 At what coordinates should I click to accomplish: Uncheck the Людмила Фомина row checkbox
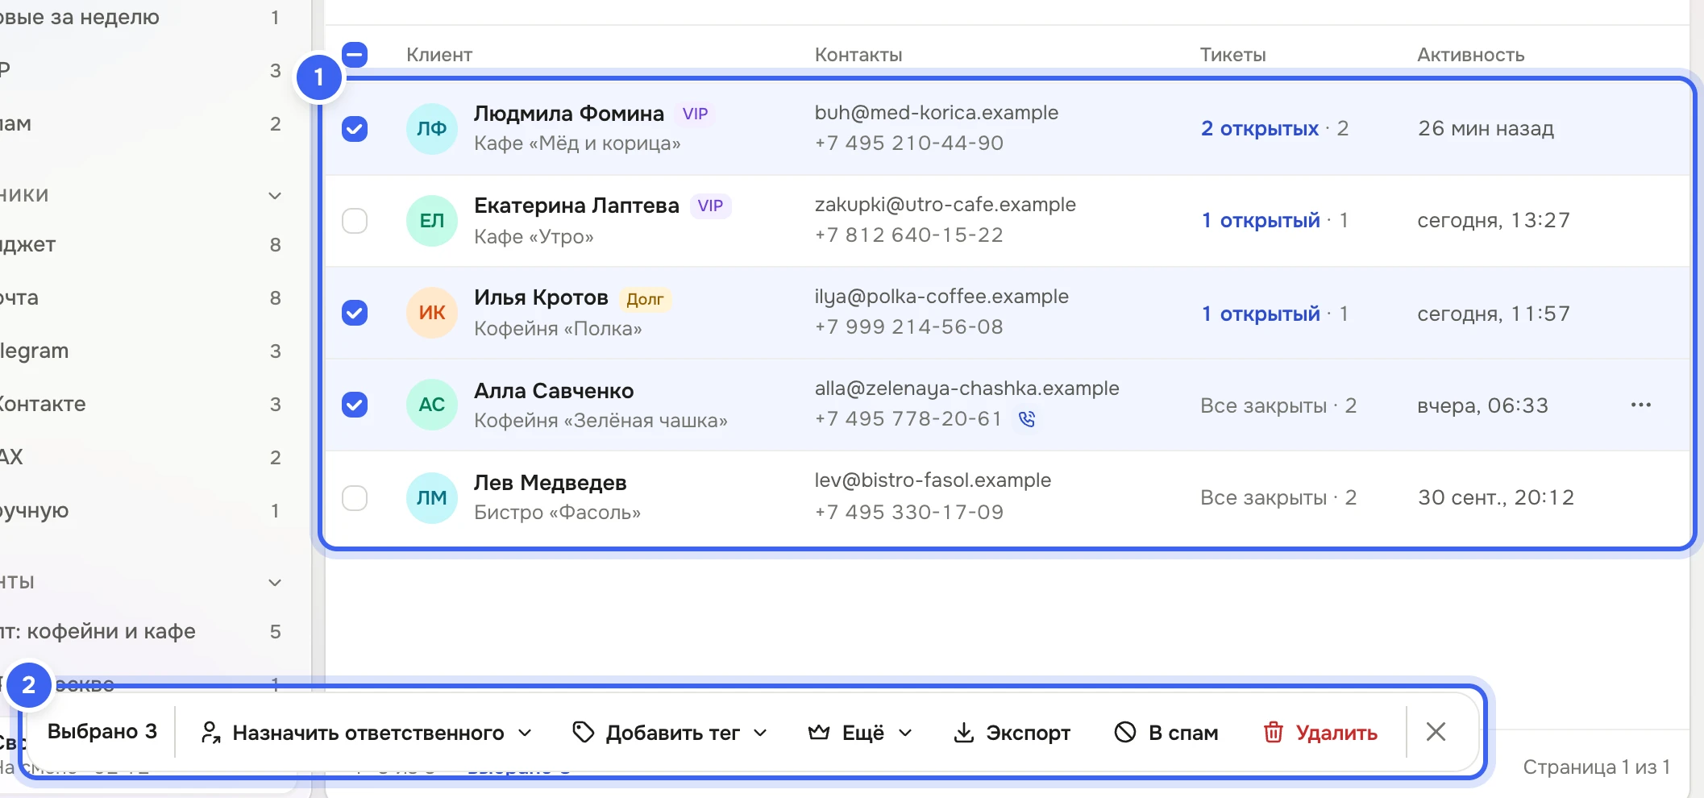355,128
